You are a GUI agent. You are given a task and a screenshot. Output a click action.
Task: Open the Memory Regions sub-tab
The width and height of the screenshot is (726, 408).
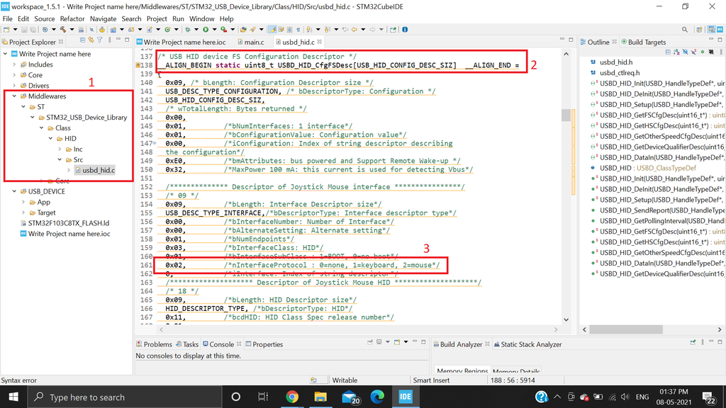coord(462,371)
